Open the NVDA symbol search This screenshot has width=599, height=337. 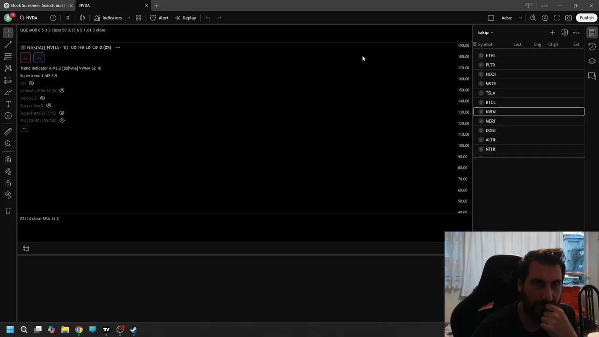[x=29, y=18]
